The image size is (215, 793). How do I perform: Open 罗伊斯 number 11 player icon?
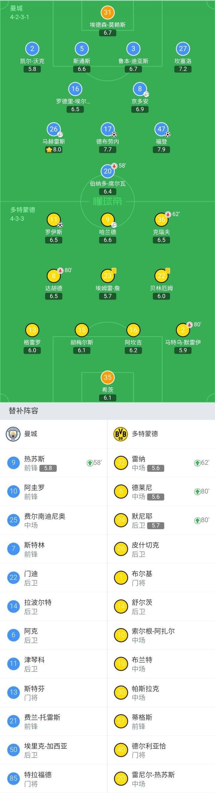(53, 220)
